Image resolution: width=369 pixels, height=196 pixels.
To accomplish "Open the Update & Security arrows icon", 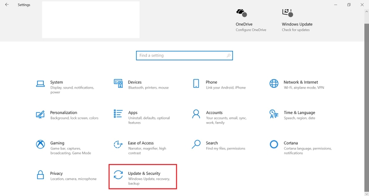I will click(118, 175).
